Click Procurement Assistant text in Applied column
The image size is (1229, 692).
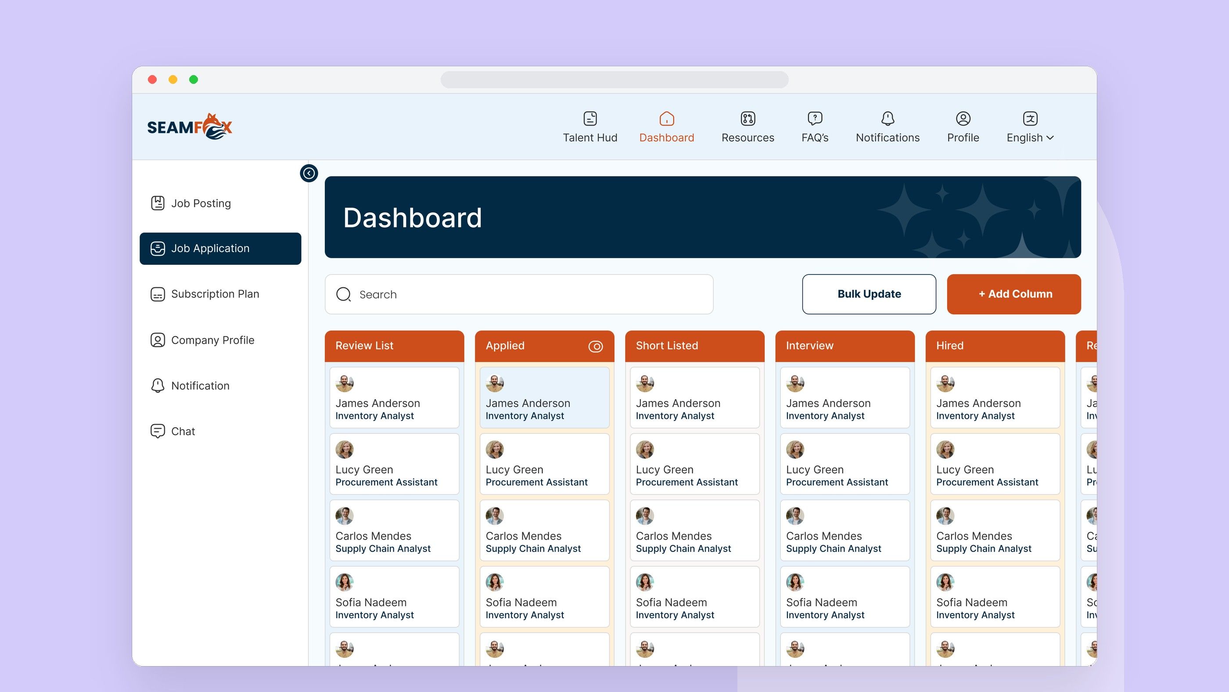click(x=537, y=483)
